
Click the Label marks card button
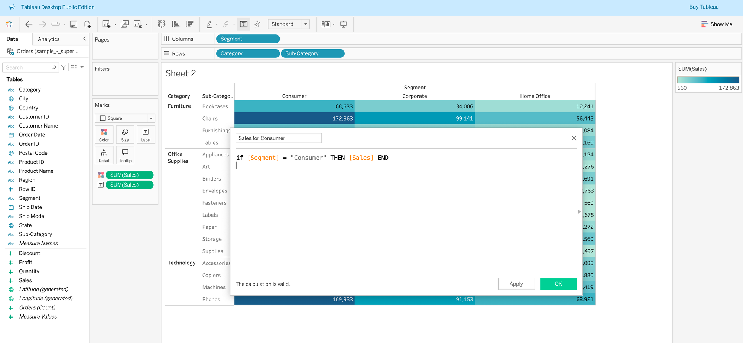[x=146, y=135]
